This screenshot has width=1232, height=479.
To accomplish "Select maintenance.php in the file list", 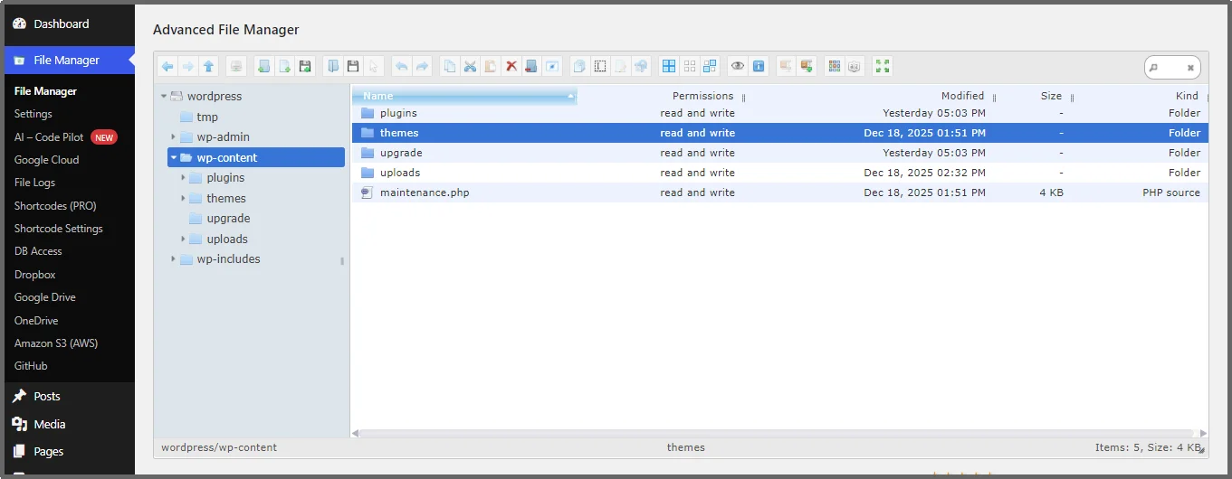I will pyautogui.click(x=779, y=193).
